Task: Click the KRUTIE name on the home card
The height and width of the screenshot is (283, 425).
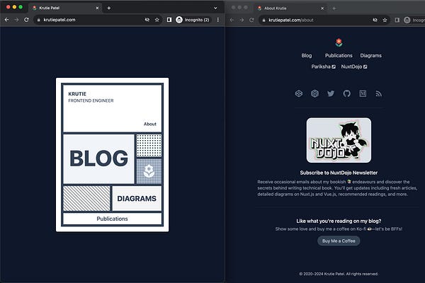Action: [77, 94]
